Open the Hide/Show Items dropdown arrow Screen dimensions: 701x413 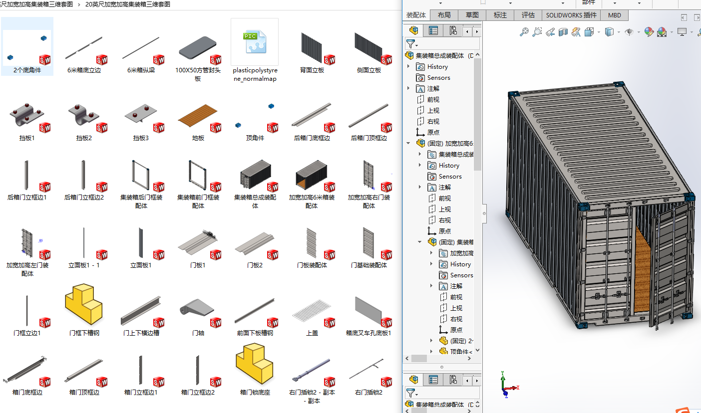tap(638, 32)
